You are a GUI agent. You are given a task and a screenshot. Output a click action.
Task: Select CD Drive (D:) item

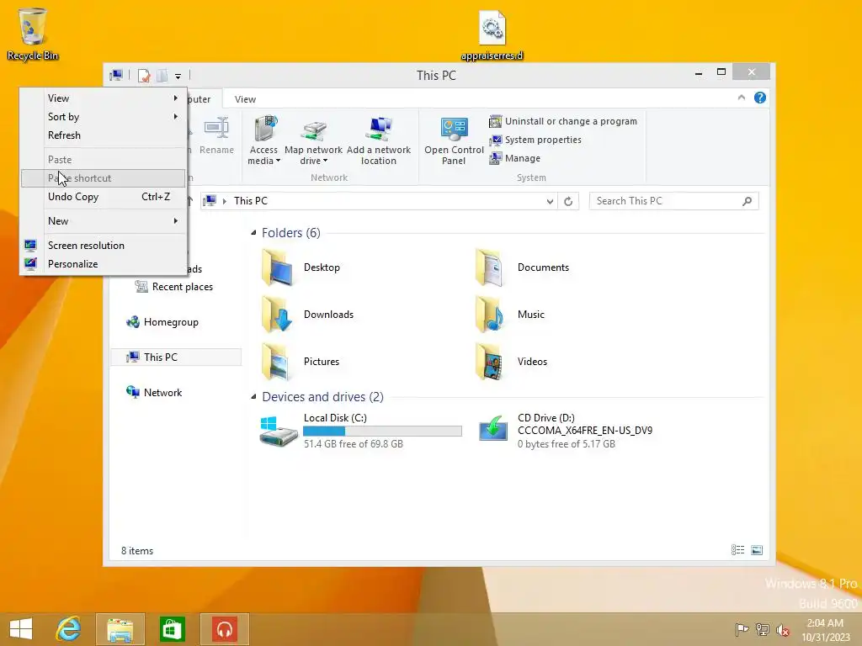(565, 431)
